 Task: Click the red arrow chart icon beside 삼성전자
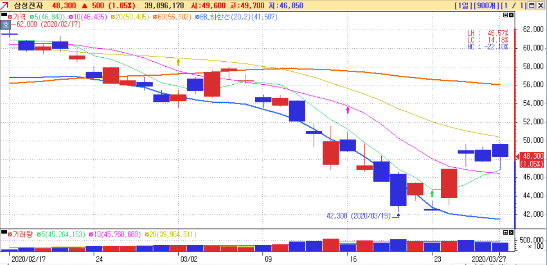coord(4,6)
